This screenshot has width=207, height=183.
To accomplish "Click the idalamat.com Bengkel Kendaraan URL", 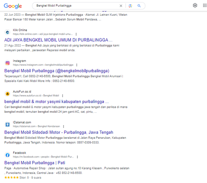I will tap(36, 126).
